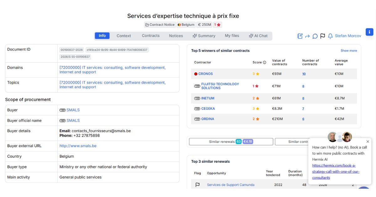The image size is (376, 197).
Task: Flag the document using the flag icon
Action: click(x=322, y=36)
